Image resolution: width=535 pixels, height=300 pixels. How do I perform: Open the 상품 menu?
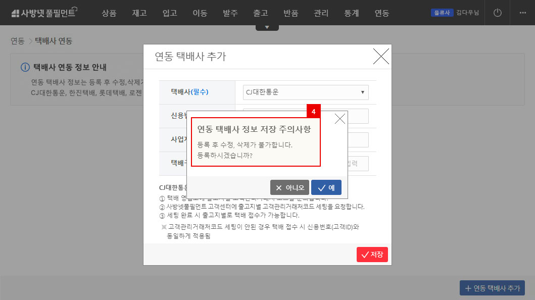tap(109, 14)
